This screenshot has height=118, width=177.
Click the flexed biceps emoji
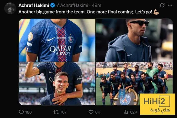(x=156, y=12)
